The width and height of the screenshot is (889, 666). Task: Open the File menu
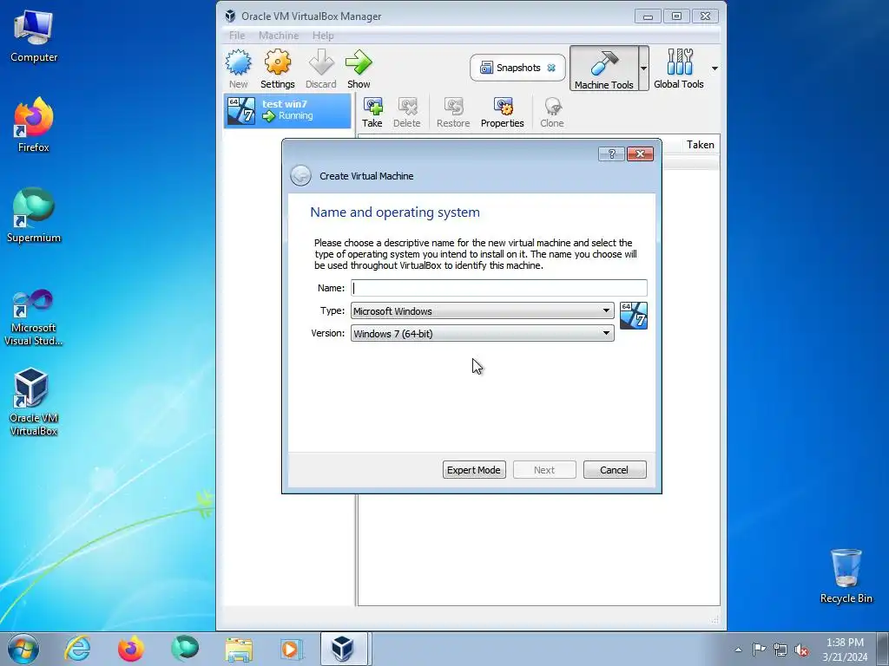pos(237,35)
